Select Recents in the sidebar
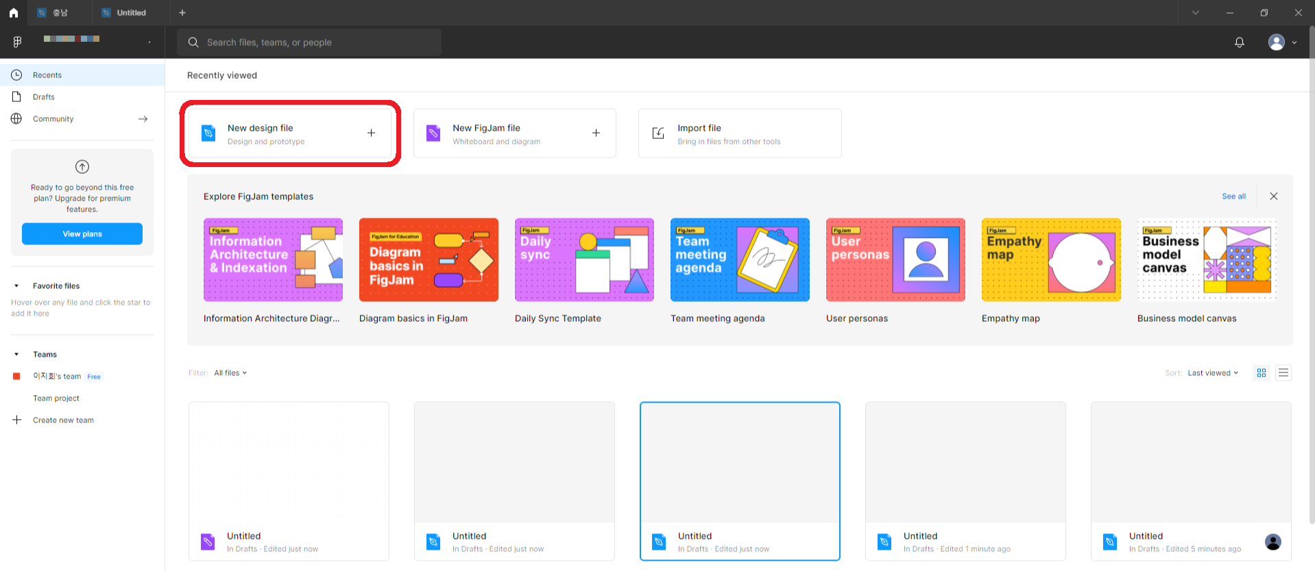 82,75
